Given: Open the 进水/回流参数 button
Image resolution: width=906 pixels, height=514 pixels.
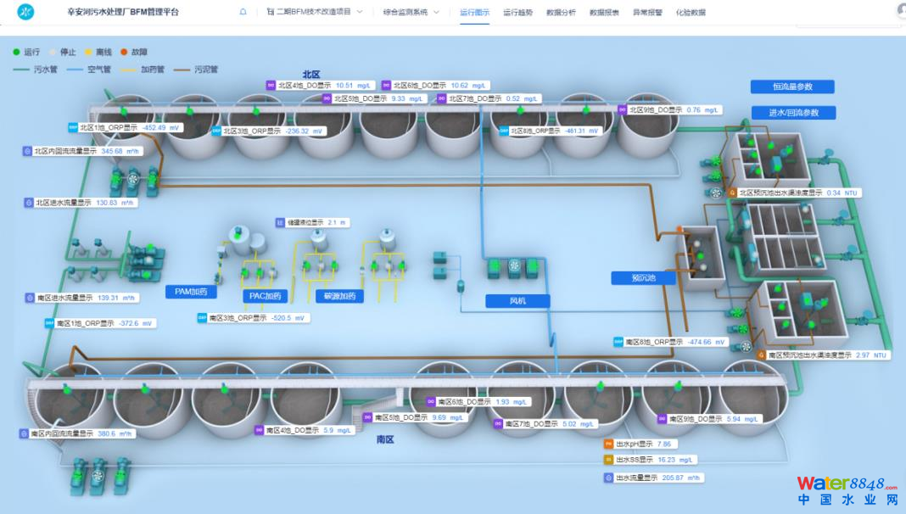Looking at the screenshot, I should [x=792, y=113].
